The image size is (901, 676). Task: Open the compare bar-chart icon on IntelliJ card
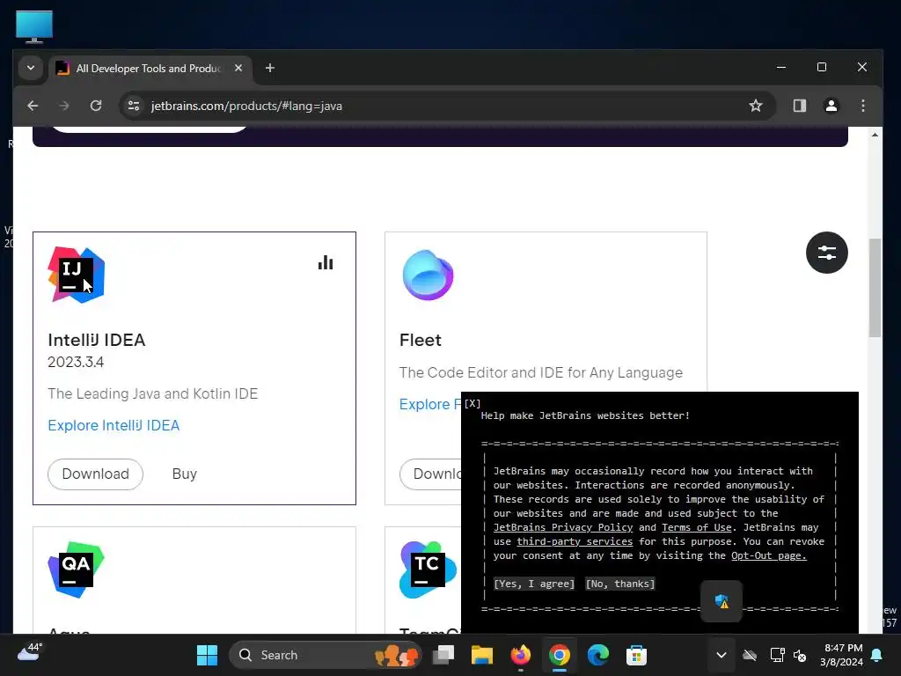326,262
